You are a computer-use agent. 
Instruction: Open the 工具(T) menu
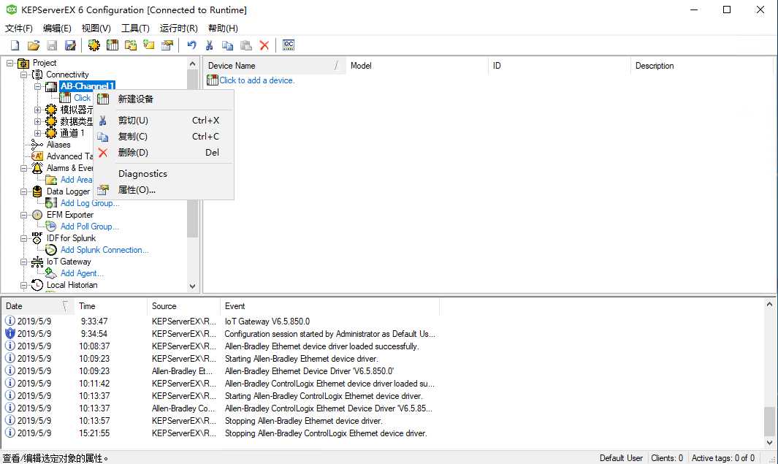pyautogui.click(x=135, y=28)
